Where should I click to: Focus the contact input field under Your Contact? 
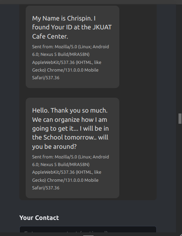coord(88,230)
